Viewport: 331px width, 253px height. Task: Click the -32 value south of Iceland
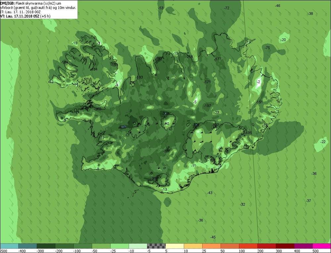coord(243,204)
